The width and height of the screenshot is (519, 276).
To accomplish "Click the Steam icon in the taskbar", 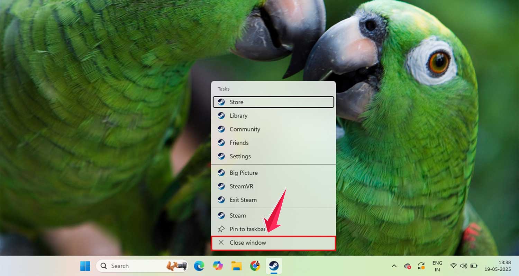I will 274,266.
